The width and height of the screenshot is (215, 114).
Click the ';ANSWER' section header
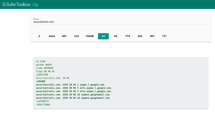point(41,81)
